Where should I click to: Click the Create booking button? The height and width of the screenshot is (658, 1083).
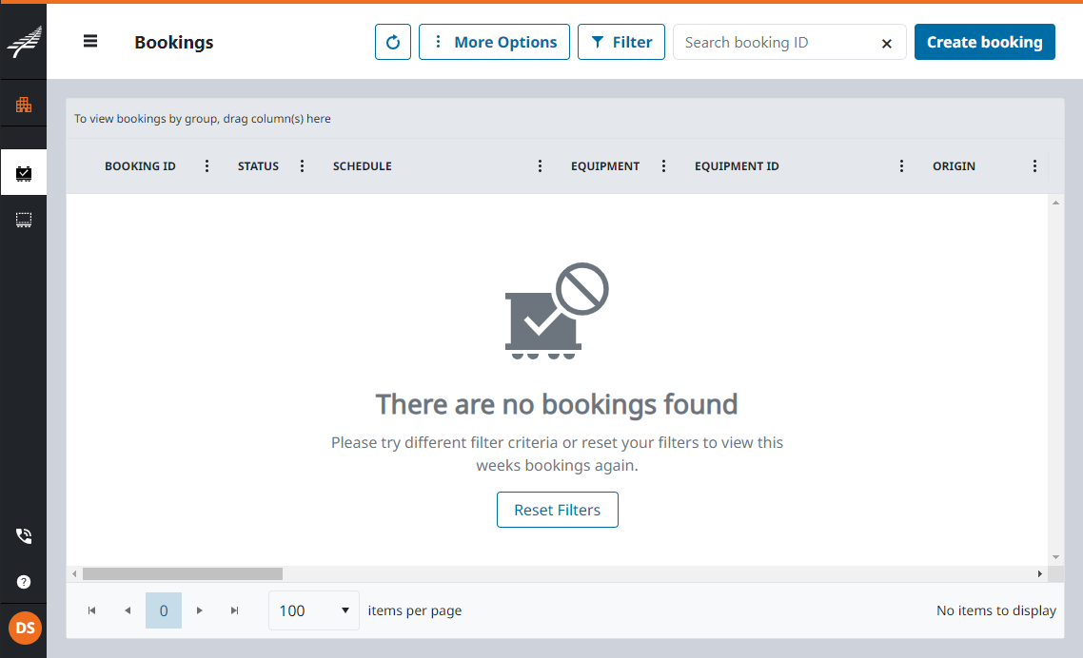click(984, 42)
